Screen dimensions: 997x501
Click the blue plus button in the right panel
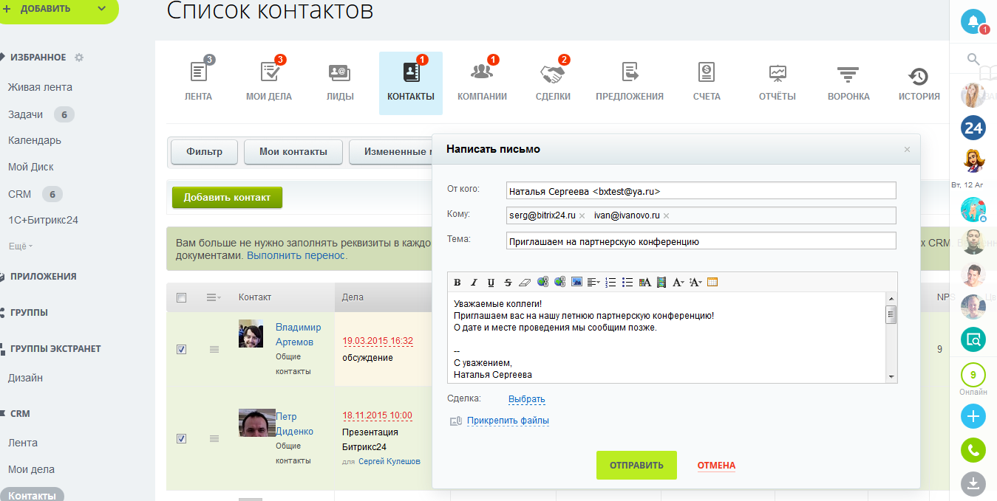click(973, 417)
